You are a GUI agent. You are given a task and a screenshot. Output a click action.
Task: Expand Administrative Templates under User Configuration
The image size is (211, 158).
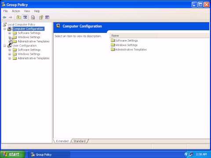click(x=10, y=58)
